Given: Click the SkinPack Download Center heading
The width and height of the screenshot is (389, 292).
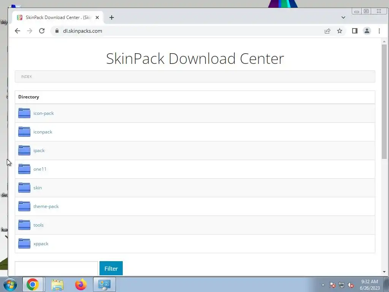Looking at the screenshot, I should pos(195,59).
